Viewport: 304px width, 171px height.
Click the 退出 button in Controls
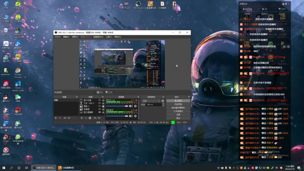point(178,118)
